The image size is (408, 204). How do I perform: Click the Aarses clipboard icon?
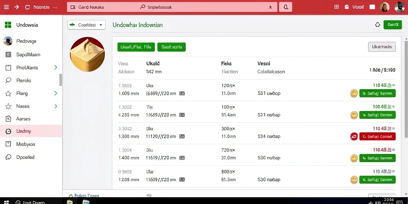pyautogui.click(x=8, y=119)
